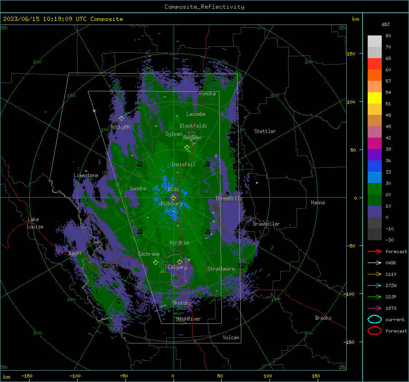Image resolution: width=409 pixels, height=382 pixels.
Task: Select the green 22JP arrow legend icon
Action: pos(374,297)
